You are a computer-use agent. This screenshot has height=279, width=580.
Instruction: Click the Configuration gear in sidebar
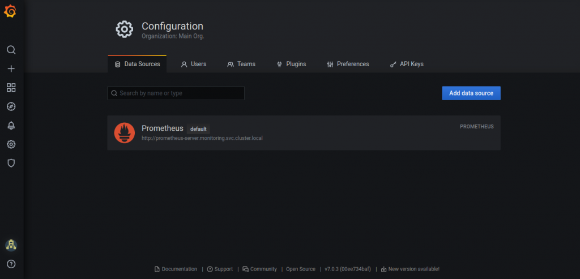tap(11, 144)
